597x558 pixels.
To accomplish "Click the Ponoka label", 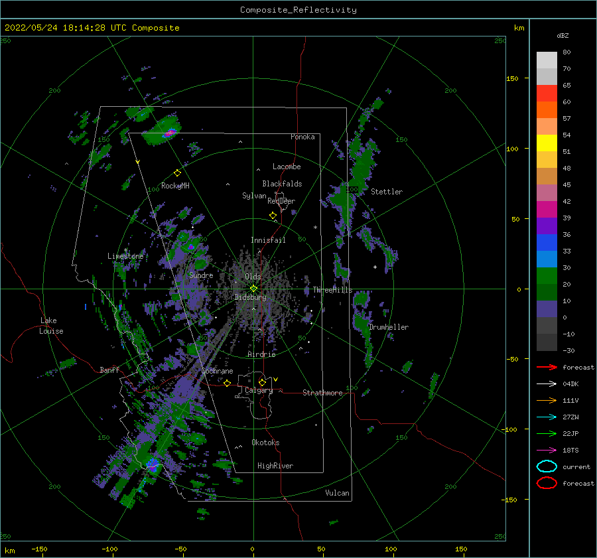I will pyautogui.click(x=302, y=137).
